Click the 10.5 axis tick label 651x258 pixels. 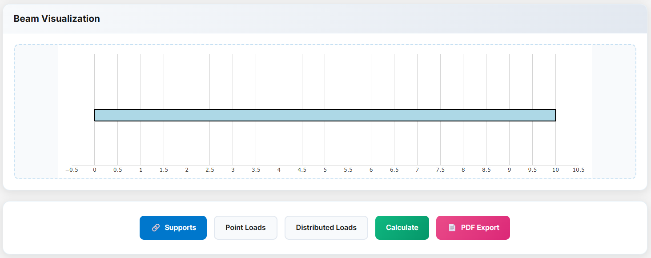pos(579,170)
